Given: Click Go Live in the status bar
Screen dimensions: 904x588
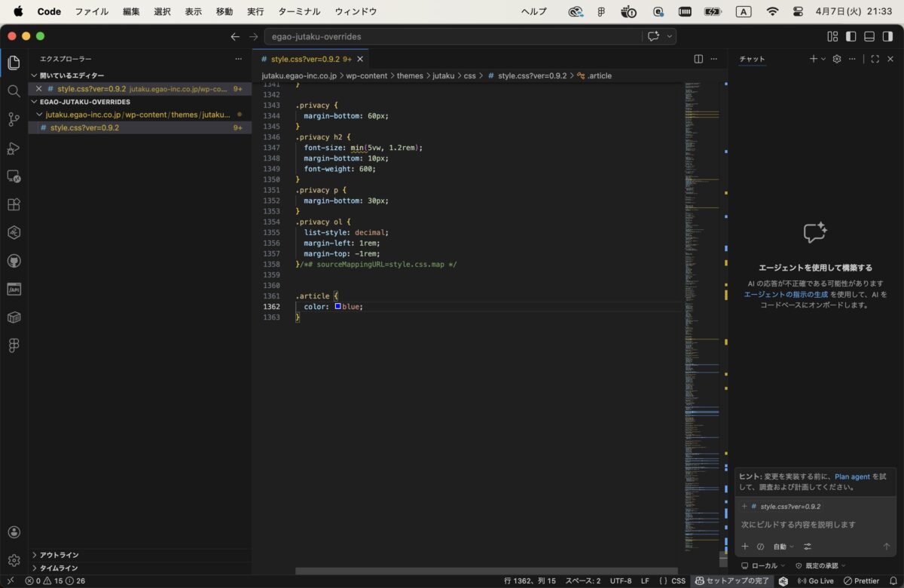Looking at the screenshot, I should pyautogui.click(x=816, y=581).
